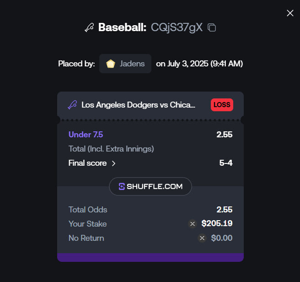
Task: Click the yellow pentagon badge icon
Action: [111, 64]
